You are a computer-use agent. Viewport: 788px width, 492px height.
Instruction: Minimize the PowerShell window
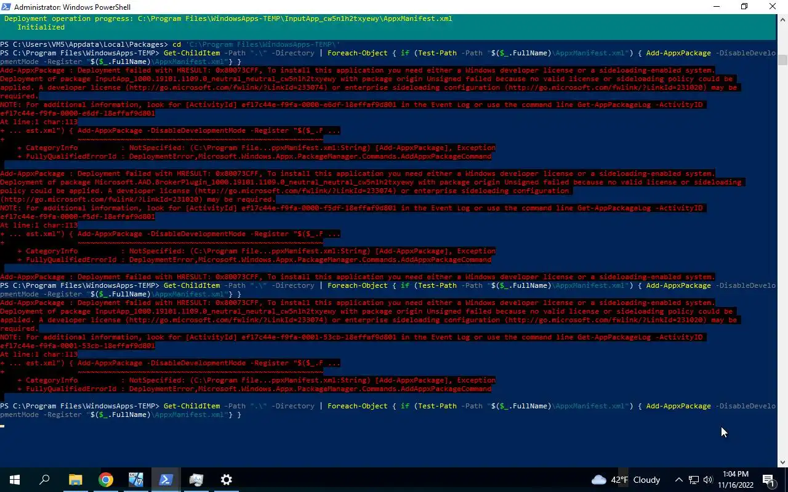(x=717, y=7)
